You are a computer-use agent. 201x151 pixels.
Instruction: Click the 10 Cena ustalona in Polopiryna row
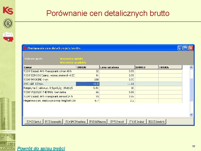[132, 88]
